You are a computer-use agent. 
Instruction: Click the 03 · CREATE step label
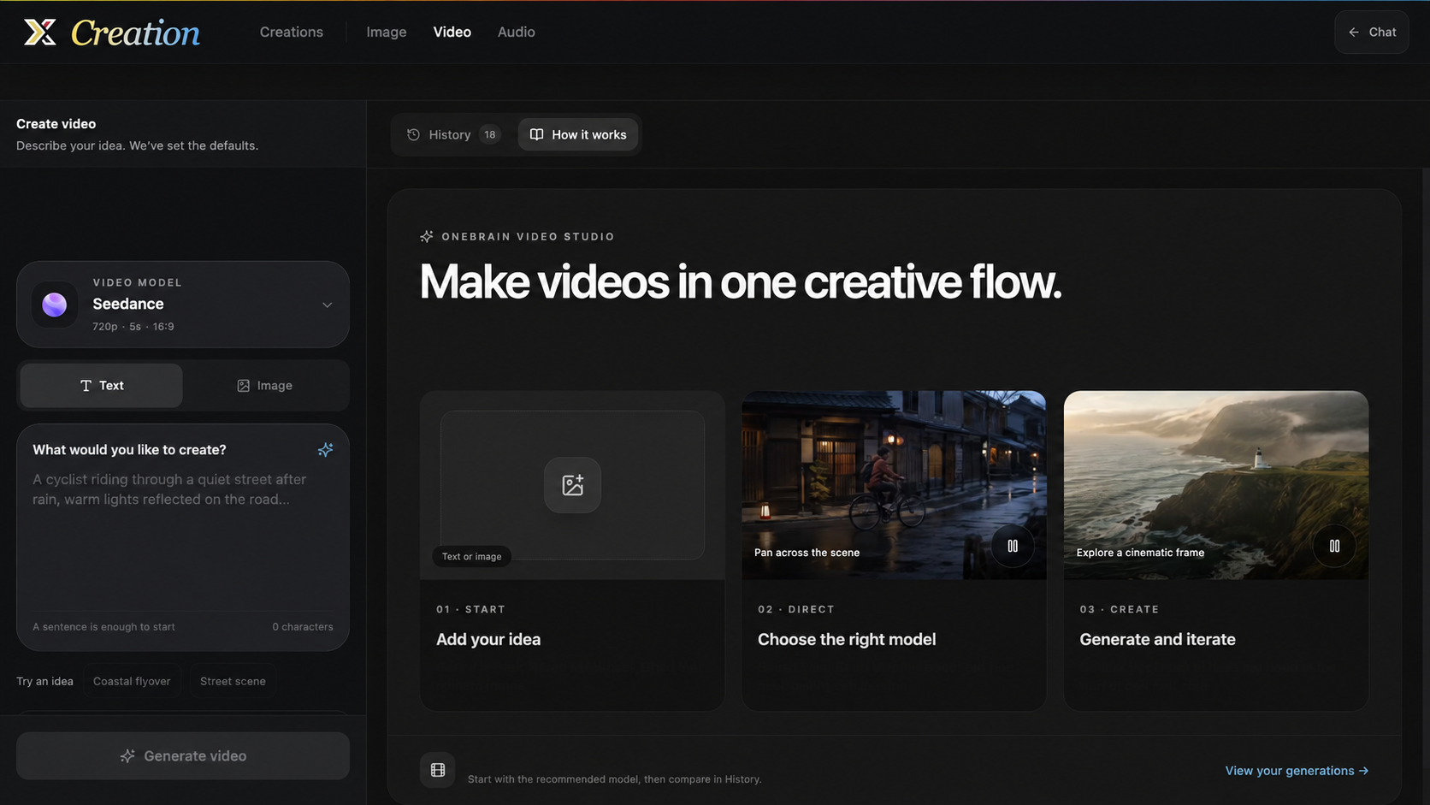pyautogui.click(x=1120, y=609)
